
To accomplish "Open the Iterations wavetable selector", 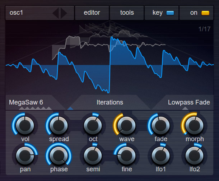I will (x=110, y=102).
